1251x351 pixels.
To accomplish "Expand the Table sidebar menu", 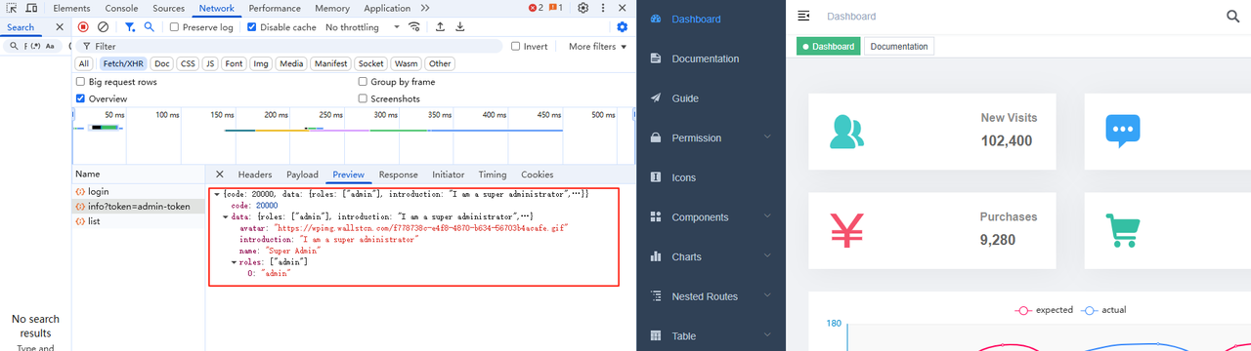I will [711, 335].
